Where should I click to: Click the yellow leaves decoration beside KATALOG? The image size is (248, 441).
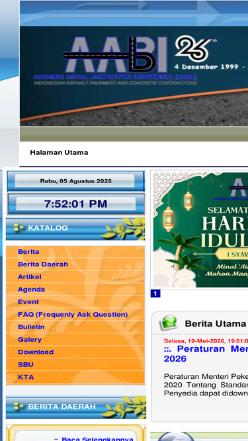point(124,228)
